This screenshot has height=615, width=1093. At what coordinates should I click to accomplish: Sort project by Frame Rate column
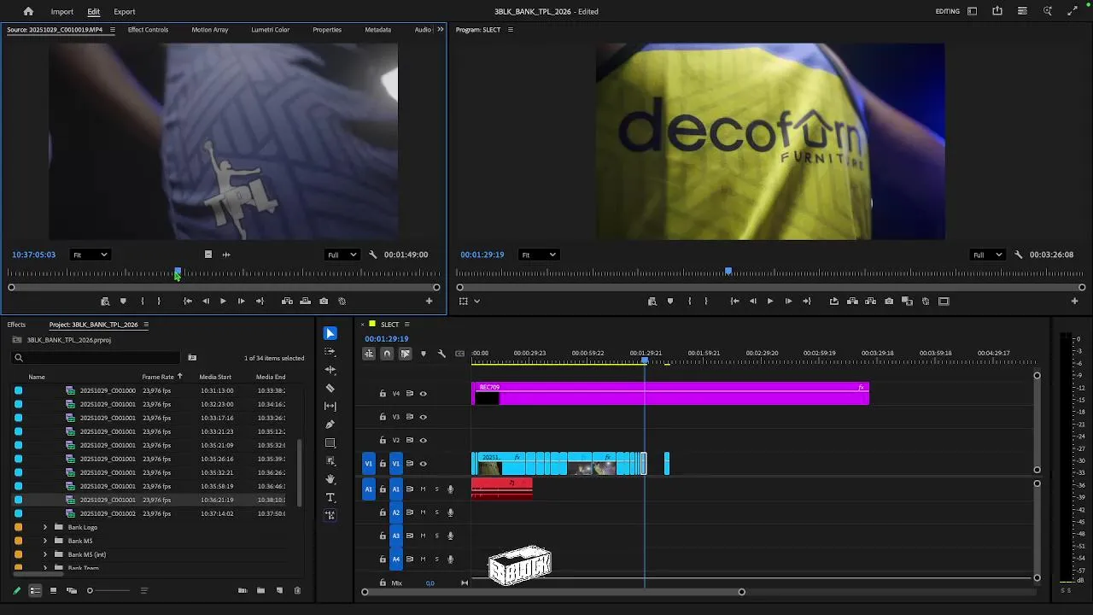pyautogui.click(x=158, y=377)
